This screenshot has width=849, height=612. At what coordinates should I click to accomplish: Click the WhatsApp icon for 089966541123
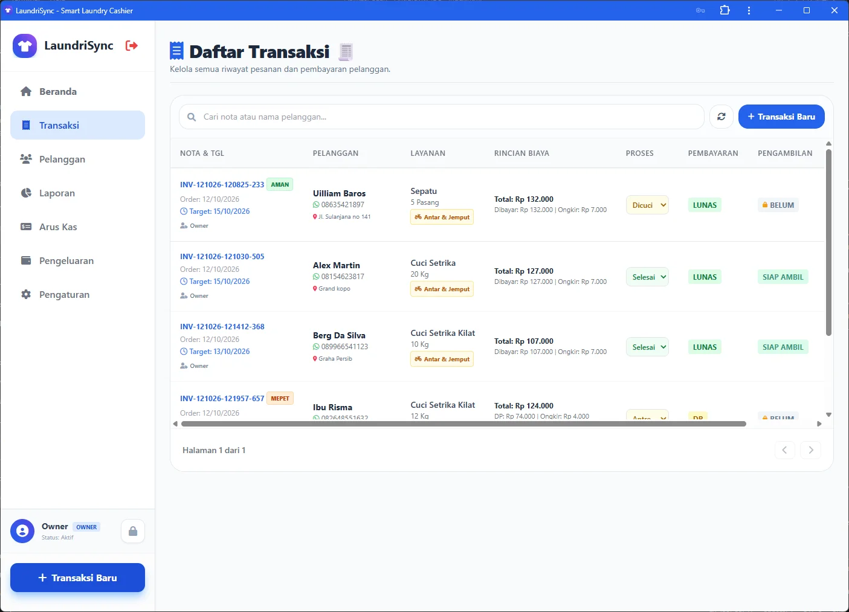tap(316, 347)
